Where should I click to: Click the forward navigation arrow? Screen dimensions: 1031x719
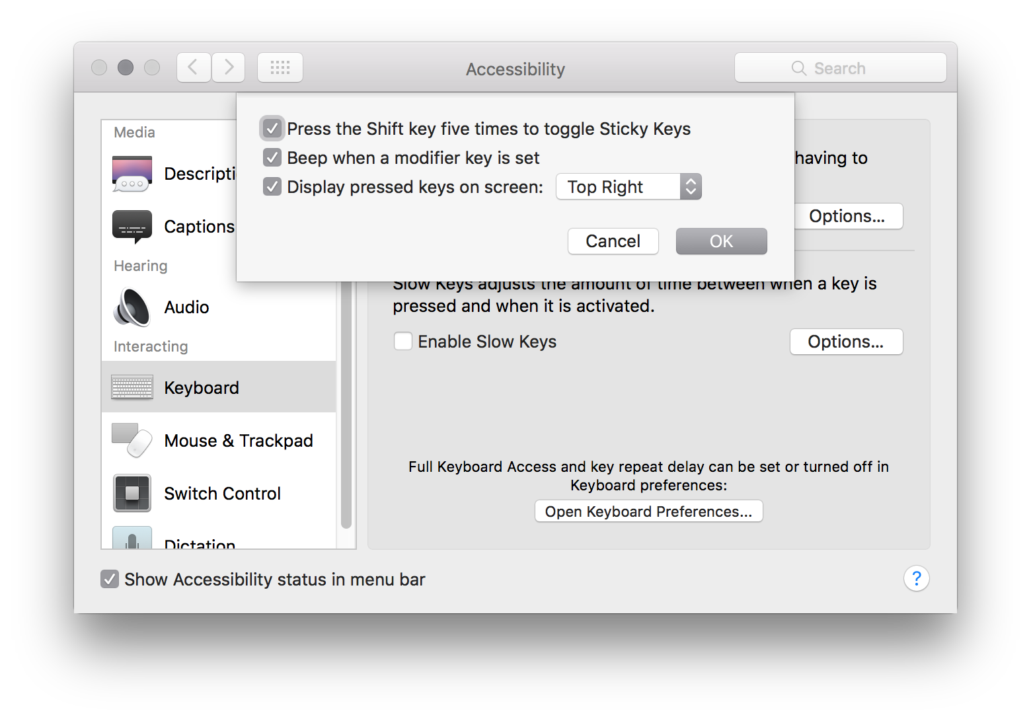[228, 67]
